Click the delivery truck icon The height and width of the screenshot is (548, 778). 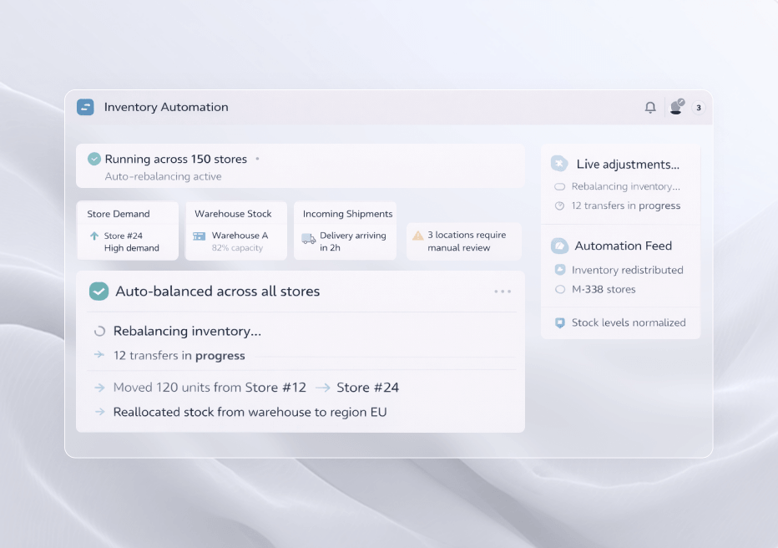click(x=309, y=239)
